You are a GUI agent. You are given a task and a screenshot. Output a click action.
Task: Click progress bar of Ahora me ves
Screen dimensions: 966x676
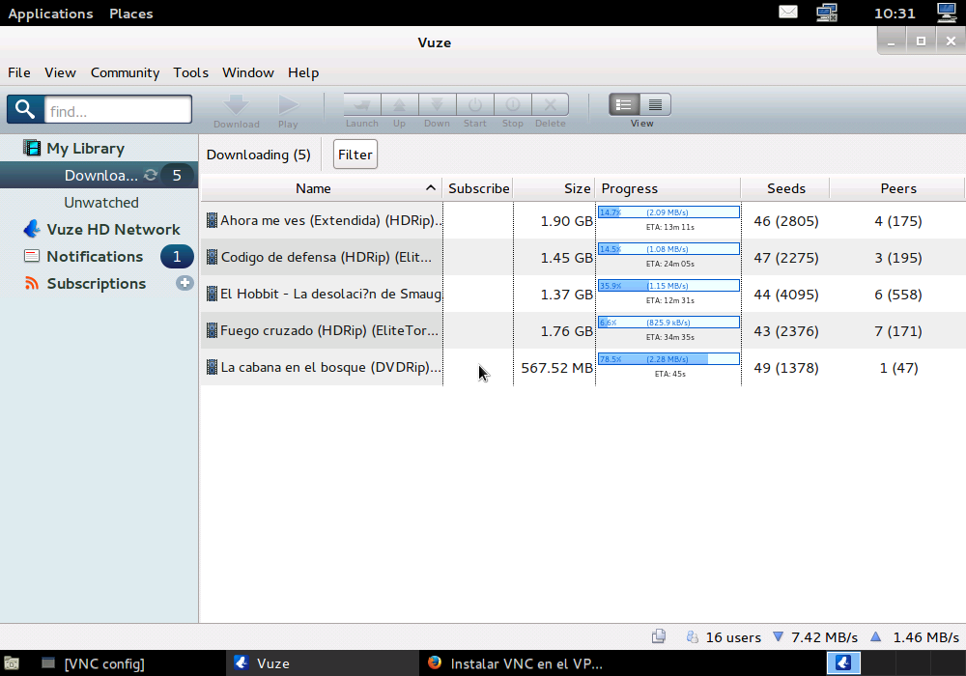(668, 212)
